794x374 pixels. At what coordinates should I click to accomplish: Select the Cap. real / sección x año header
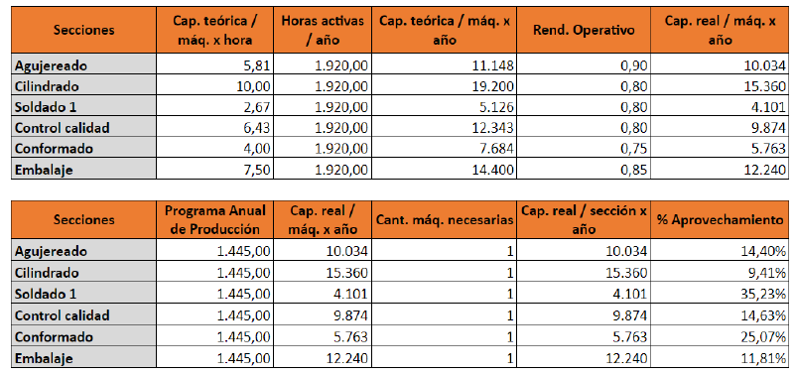tap(584, 219)
